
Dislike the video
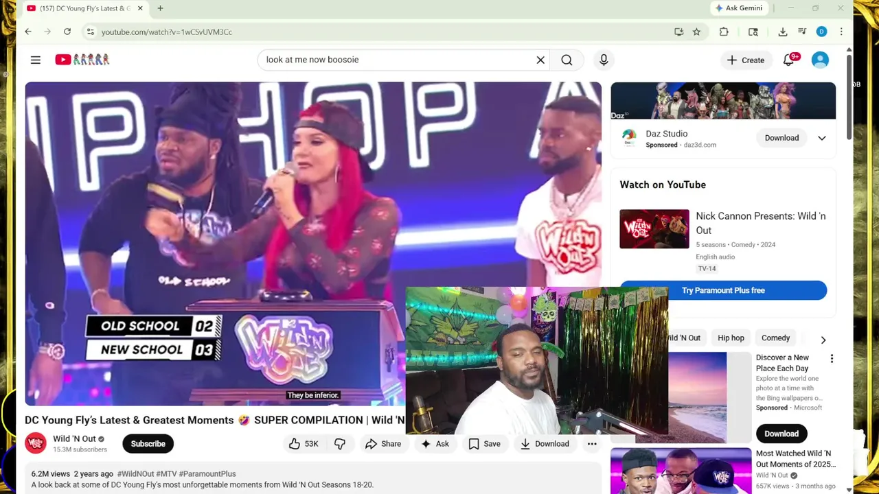tap(340, 444)
